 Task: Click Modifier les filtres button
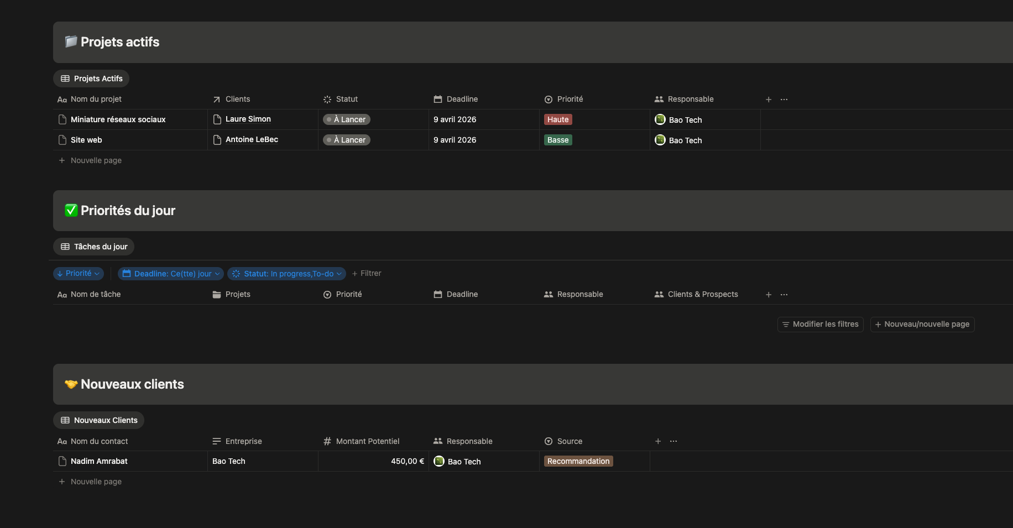(821, 325)
